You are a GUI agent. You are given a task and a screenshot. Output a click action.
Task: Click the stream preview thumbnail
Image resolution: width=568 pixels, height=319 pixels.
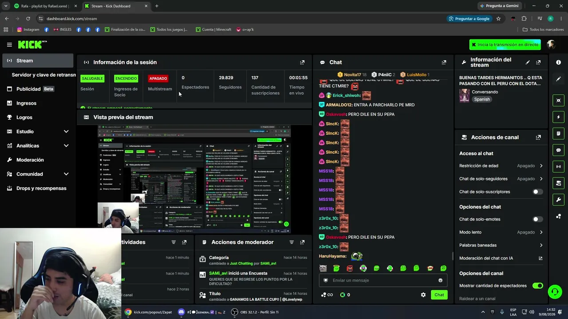[x=194, y=179]
